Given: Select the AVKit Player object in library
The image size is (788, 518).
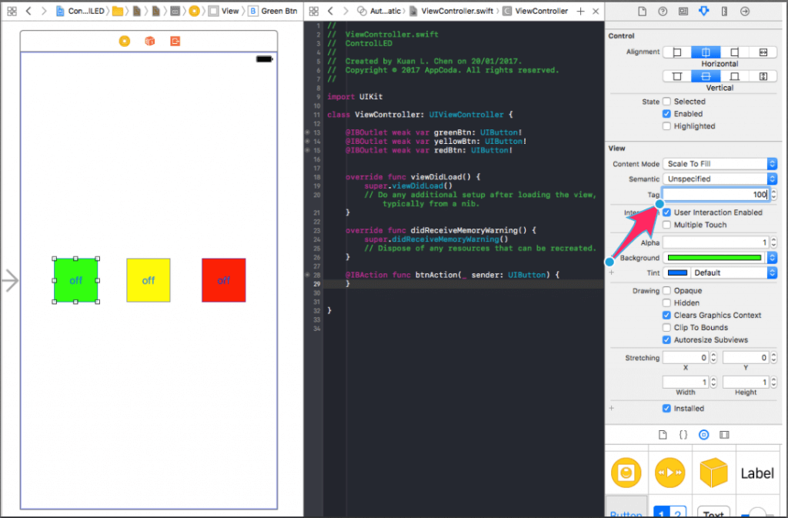Looking at the screenshot, I should click(x=670, y=473).
